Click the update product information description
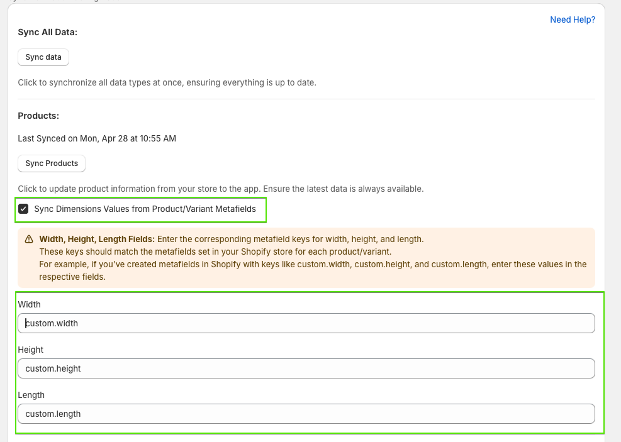The image size is (621, 442). coord(221,189)
